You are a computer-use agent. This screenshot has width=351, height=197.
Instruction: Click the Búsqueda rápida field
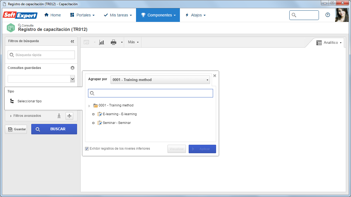[x=41, y=55]
